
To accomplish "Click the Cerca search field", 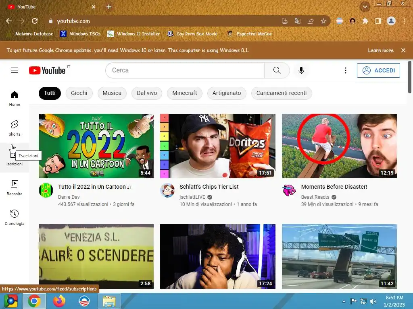I will click(x=185, y=70).
